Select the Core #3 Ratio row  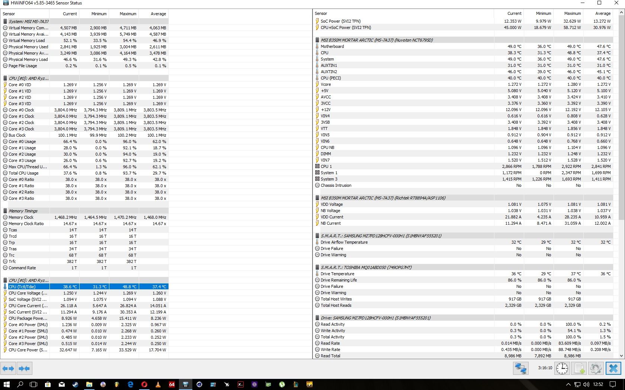pyautogui.click(x=85, y=198)
